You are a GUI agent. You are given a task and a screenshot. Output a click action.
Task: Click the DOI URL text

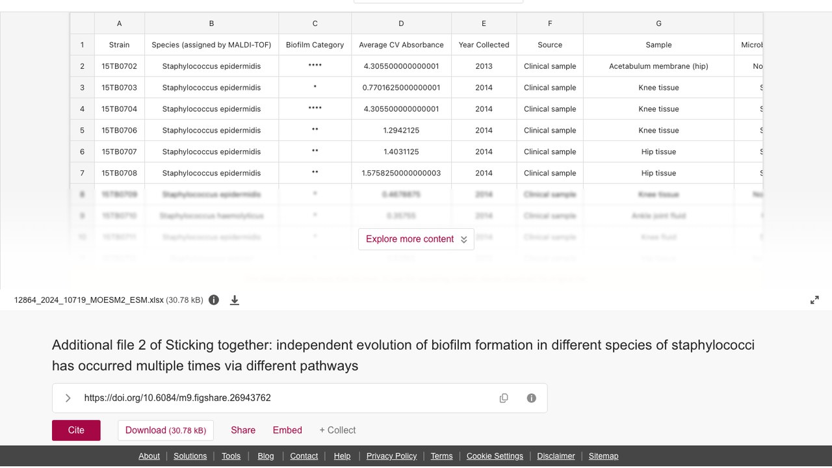pyautogui.click(x=177, y=398)
